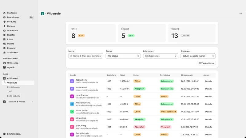Image resolution: width=246 pixels, height=138 pixels.
Task: Click Petra Lindqvist's PL avatar
Action: 72,135
